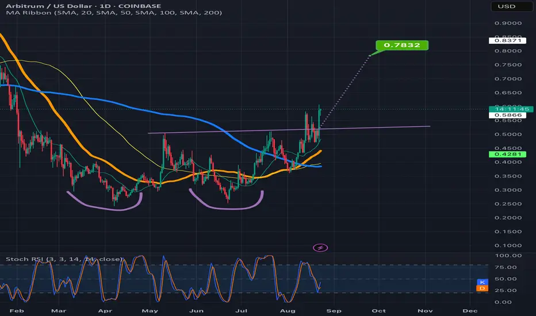The height and width of the screenshot is (316, 536).
Task: Select the Stoch RSI indicator legend
Action: 64,259
